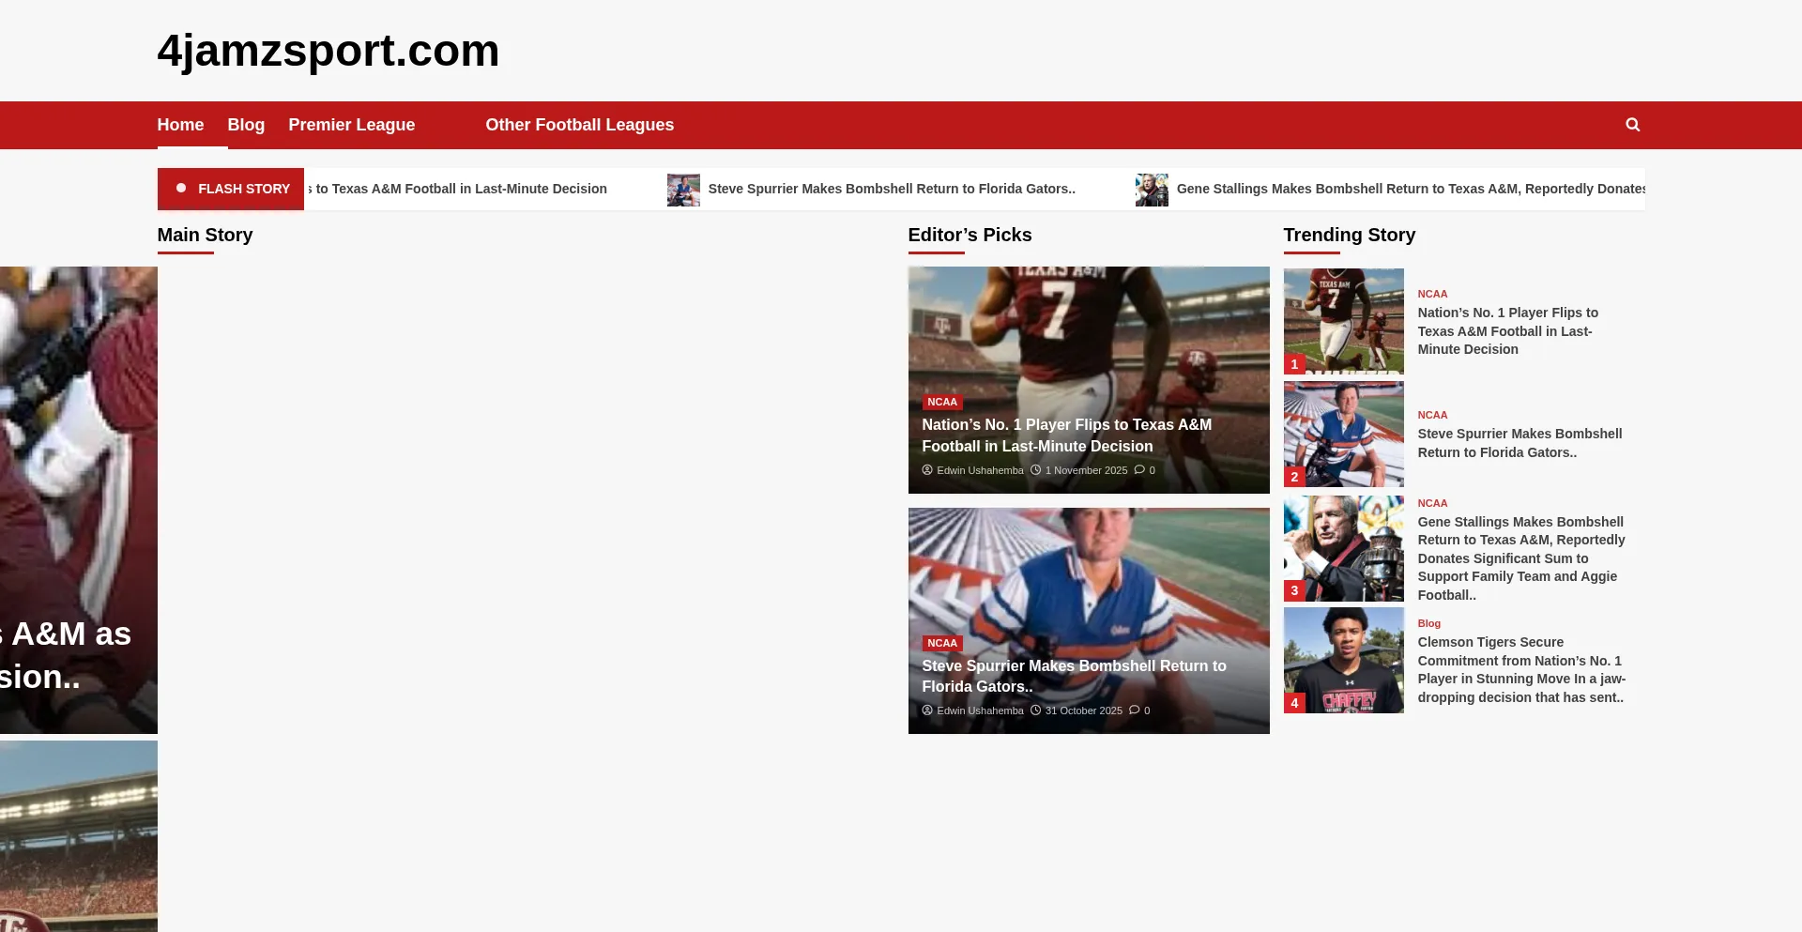Open trending thumbnail number 1

click(1343, 321)
